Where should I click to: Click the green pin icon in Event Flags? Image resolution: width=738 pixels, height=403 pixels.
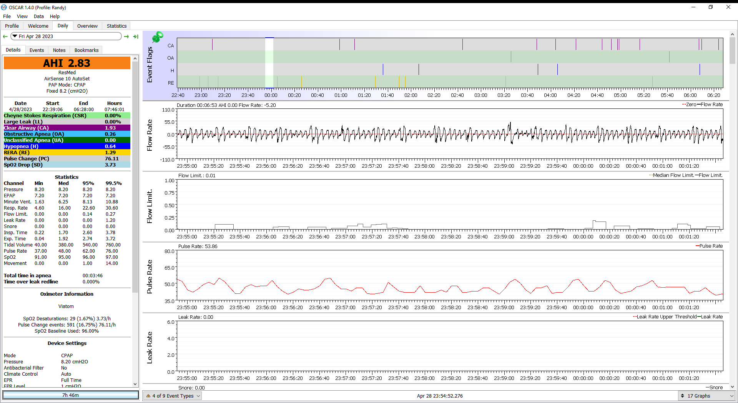click(158, 37)
